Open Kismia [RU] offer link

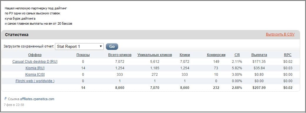(35, 68)
